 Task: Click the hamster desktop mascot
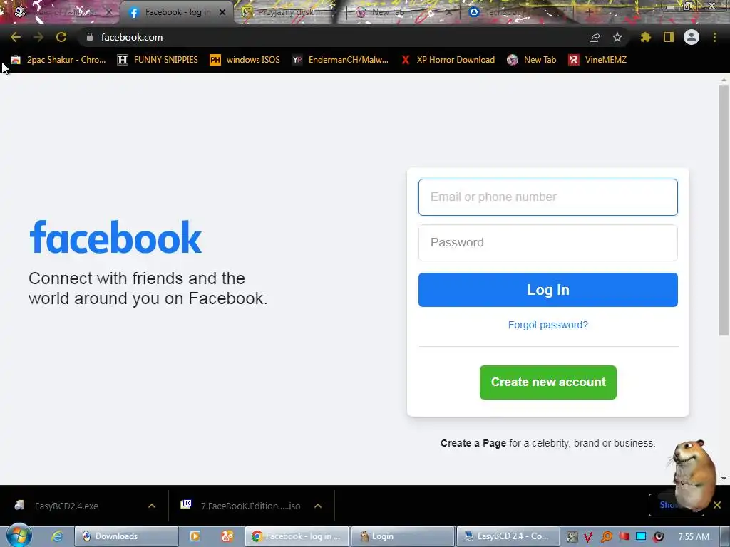[693, 475]
